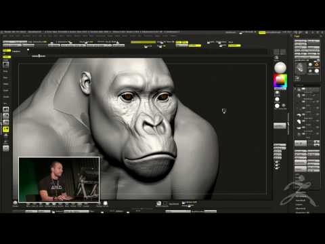Click the small gray sphere icon left of bottom shelf

point(15,203)
